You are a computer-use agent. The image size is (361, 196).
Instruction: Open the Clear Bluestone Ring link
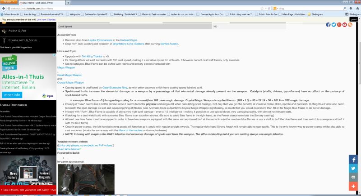(x=115, y=88)
